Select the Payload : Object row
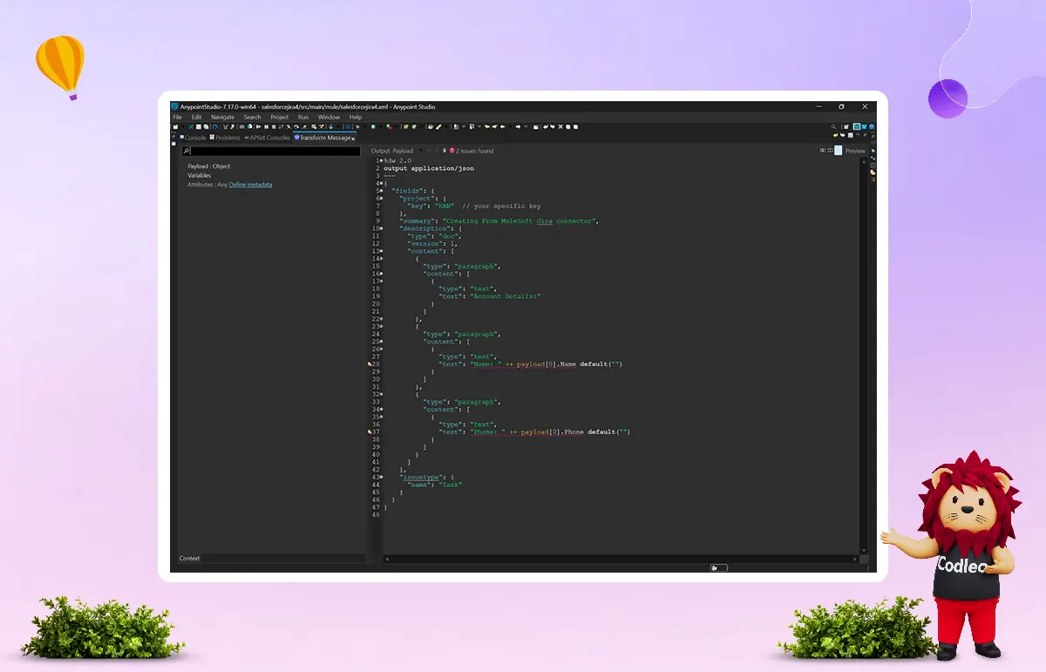 click(209, 166)
